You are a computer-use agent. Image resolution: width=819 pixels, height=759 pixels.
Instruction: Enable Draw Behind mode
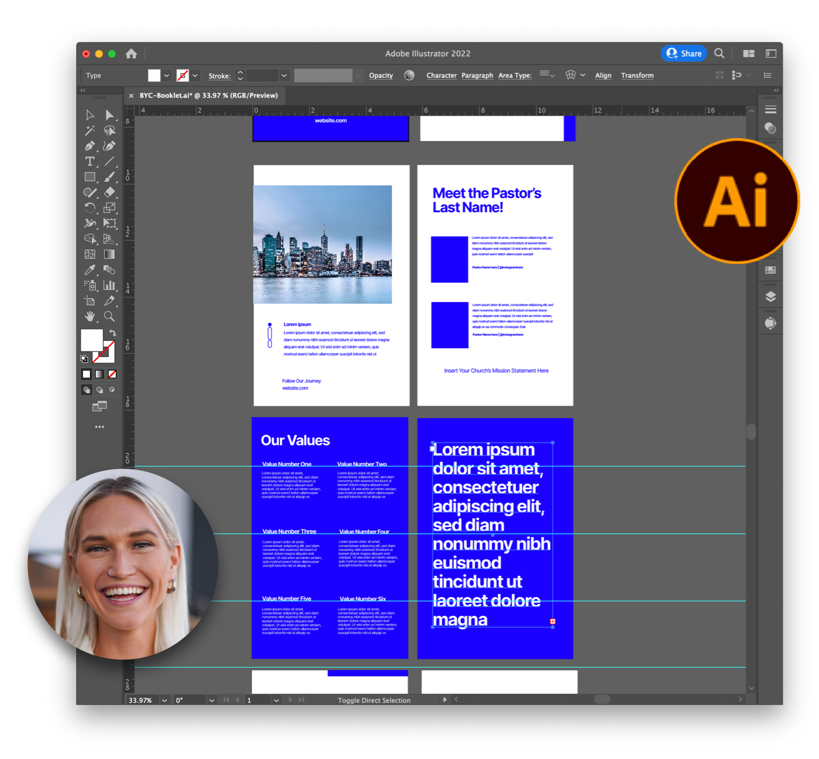coord(99,390)
